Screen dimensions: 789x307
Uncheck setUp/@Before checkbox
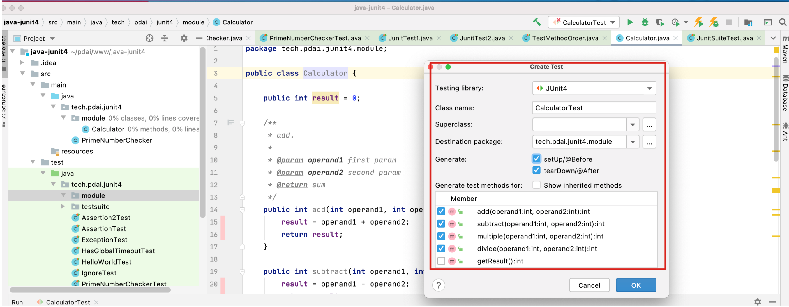536,159
